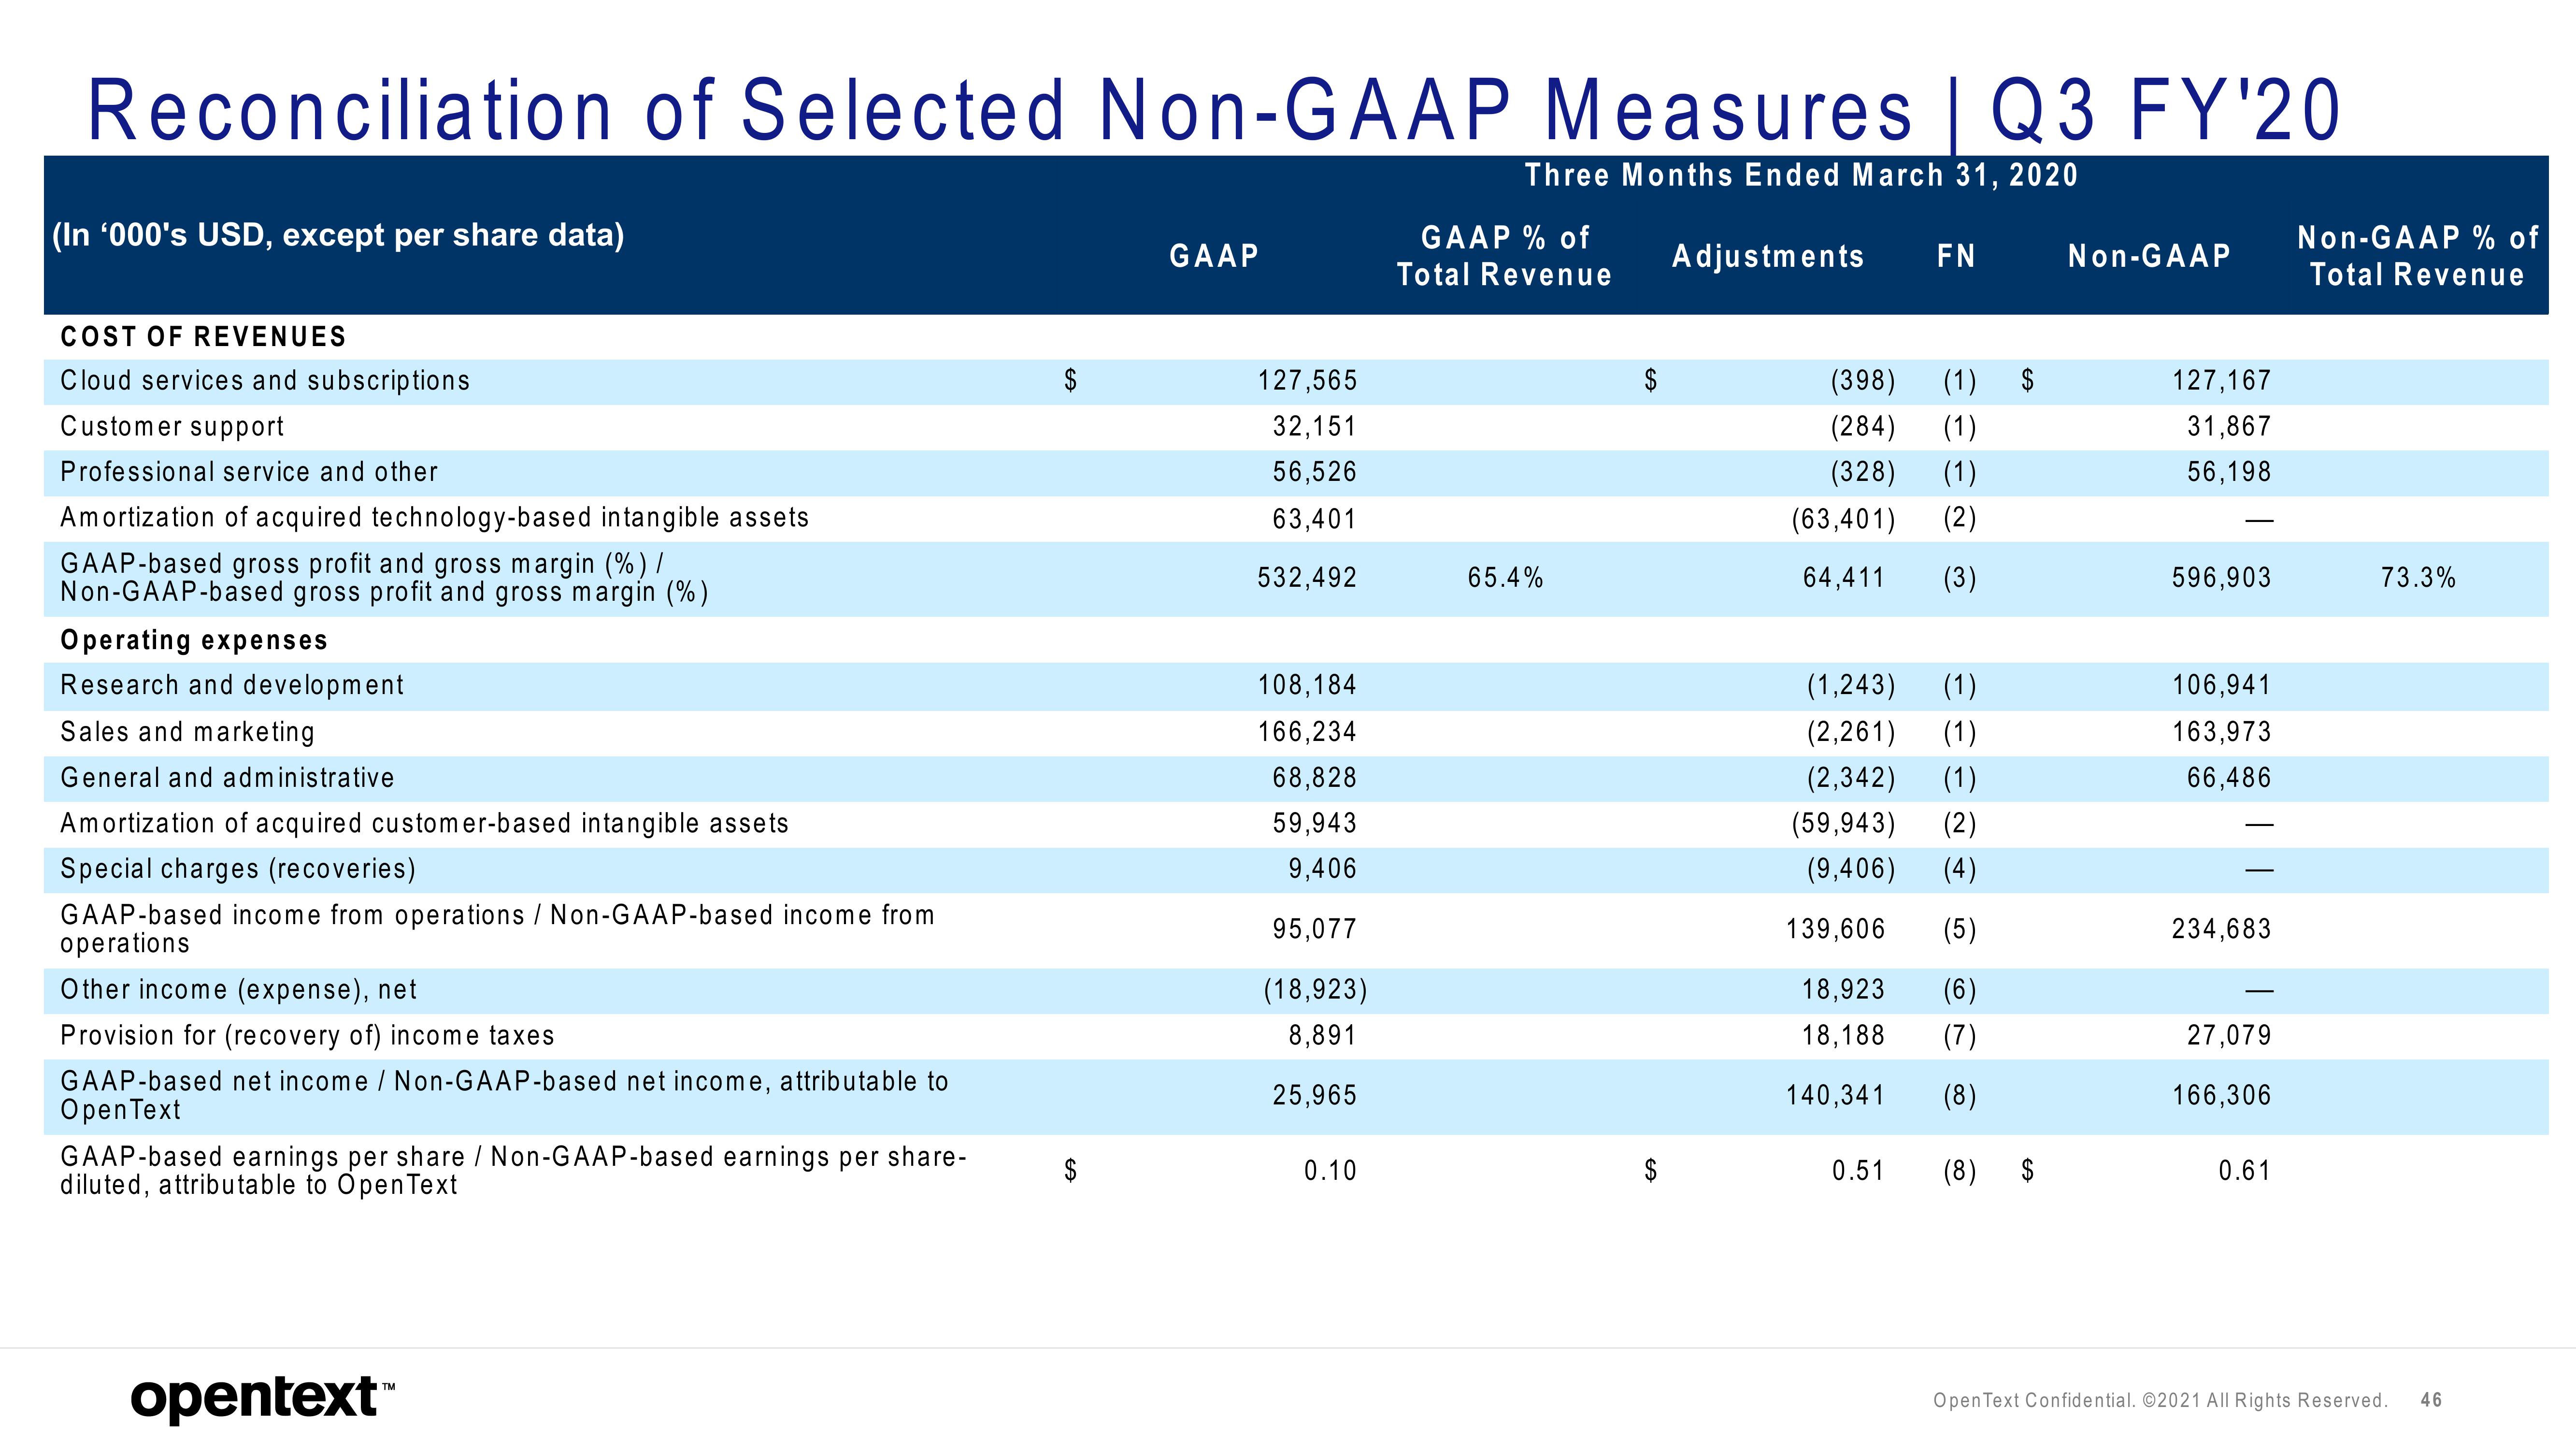Click the GAAP value 127,565
The height and width of the screenshot is (1450, 2576).
[1307, 380]
